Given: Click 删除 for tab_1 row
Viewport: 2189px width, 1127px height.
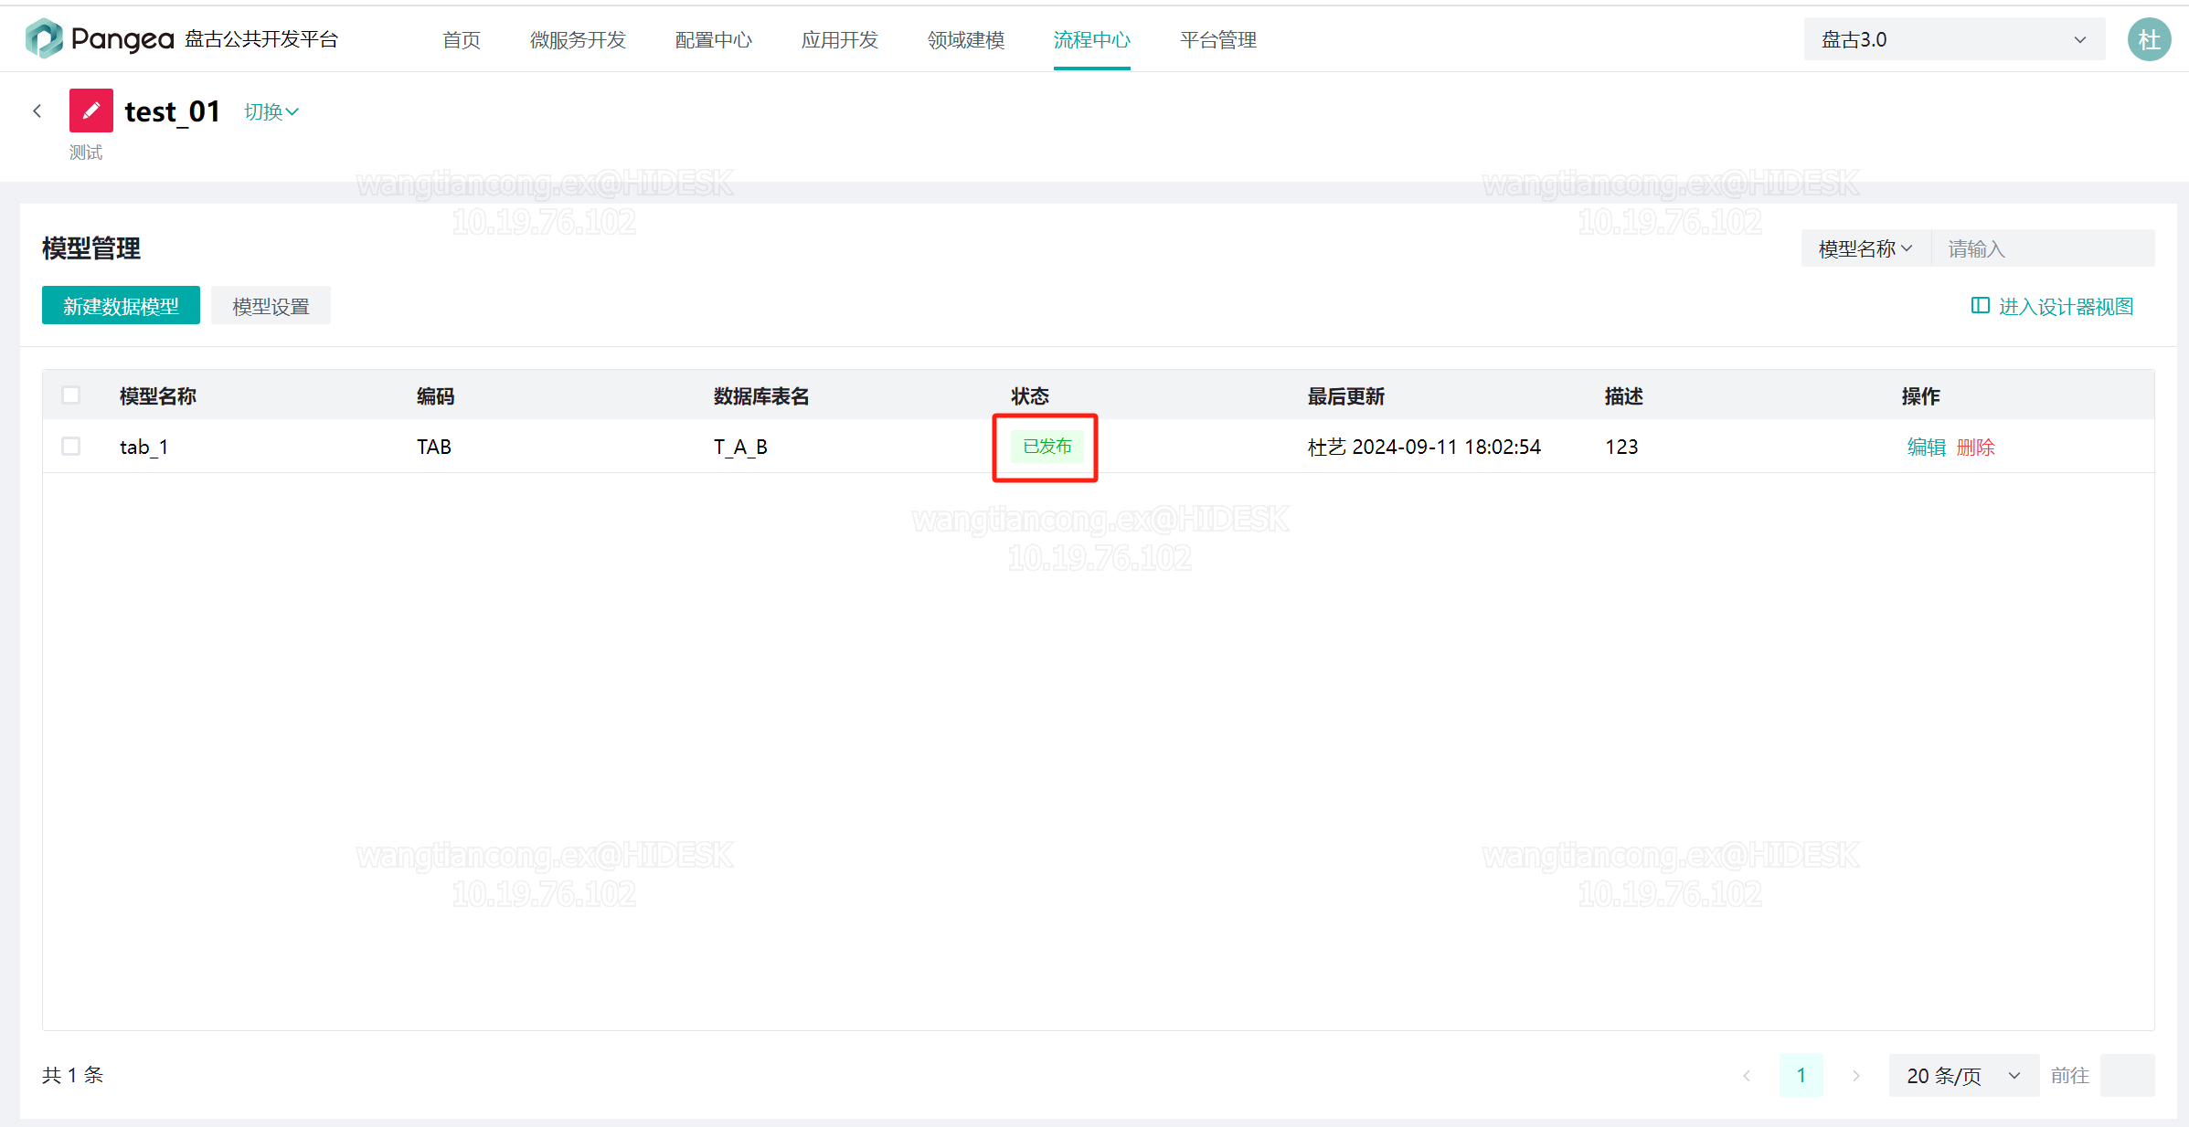Looking at the screenshot, I should pyautogui.click(x=1976, y=447).
